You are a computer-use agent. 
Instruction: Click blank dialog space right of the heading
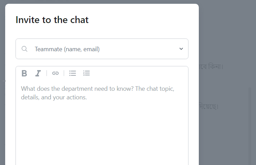pyautogui.click(x=142, y=20)
